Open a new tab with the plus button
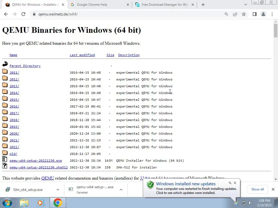The width and height of the screenshot is (278, 208). coord(203,5)
